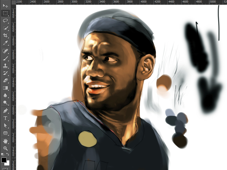Select the Dodge tool
Screen dimensions: 227x170
coord(5,103)
